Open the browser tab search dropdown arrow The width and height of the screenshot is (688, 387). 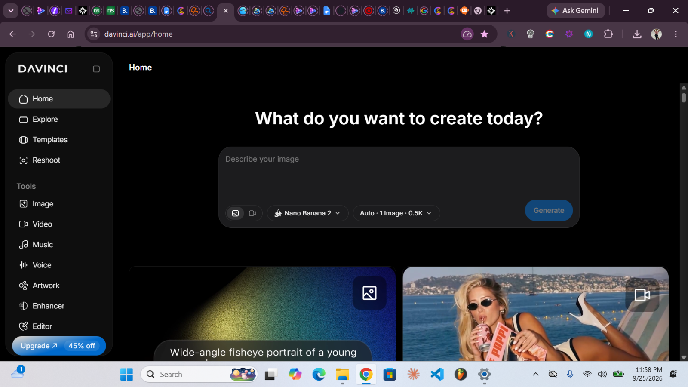pos(11,11)
